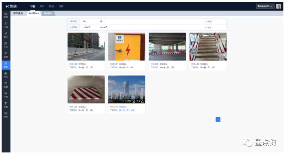Open 人员 personnel in the sidebar
This screenshot has width=285, height=155.
coord(5,25)
